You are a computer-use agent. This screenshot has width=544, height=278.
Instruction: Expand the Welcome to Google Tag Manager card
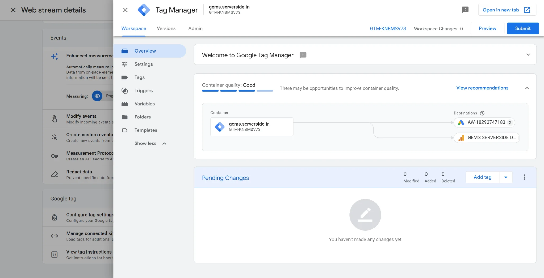point(528,54)
